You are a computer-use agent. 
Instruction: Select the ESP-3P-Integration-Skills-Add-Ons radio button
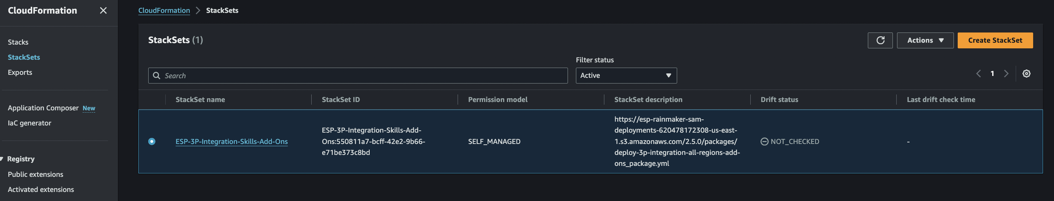tap(152, 141)
